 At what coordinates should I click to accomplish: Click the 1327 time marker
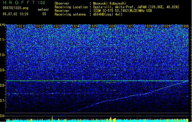point(130,26)
